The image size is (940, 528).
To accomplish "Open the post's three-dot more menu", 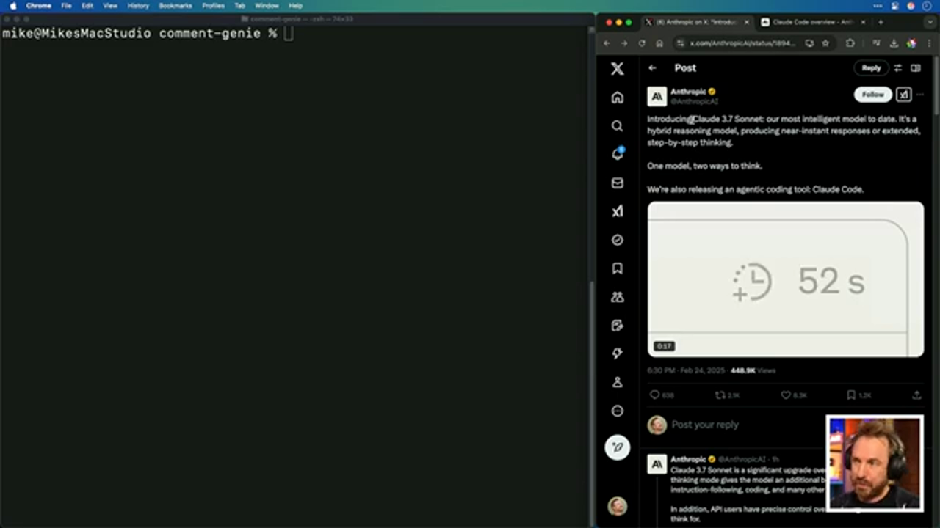I will [x=920, y=95].
